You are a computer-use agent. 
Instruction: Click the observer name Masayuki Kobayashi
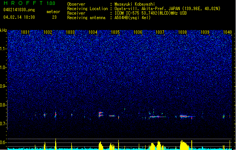coord(135,4)
